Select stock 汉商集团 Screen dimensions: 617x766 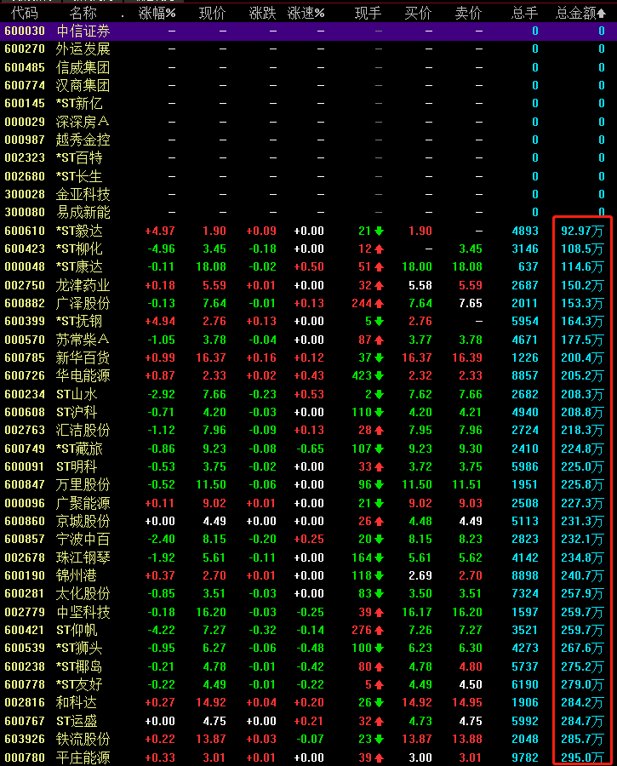point(83,85)
